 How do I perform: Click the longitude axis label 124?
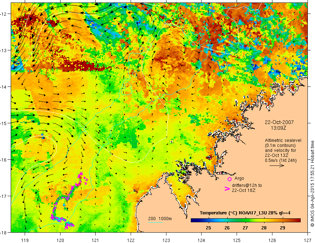(202, 240)
